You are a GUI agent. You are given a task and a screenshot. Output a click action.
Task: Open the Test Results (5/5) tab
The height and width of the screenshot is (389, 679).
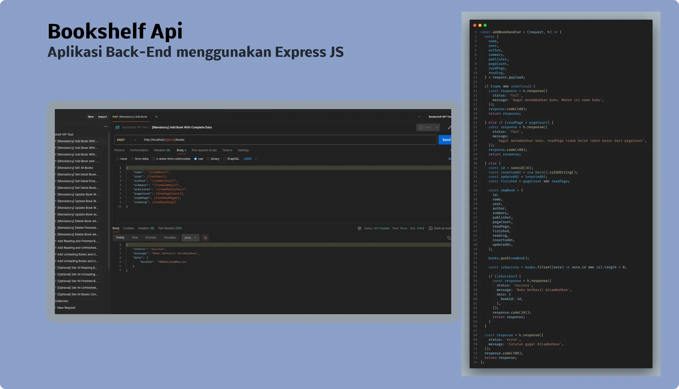coord(170,228)
